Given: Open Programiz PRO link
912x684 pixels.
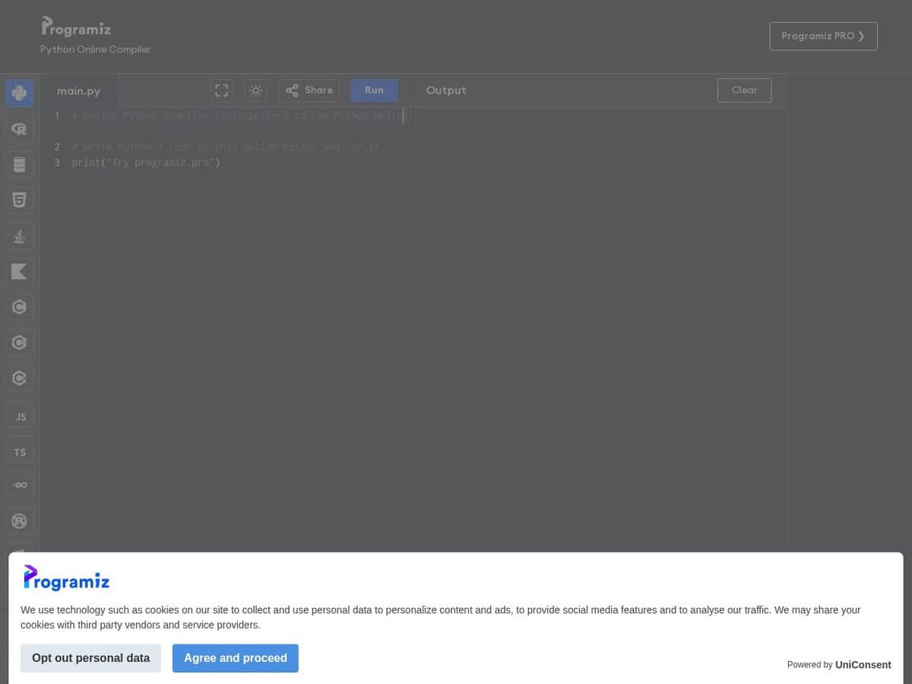Looking at the screenshot, I should [823, 36].
